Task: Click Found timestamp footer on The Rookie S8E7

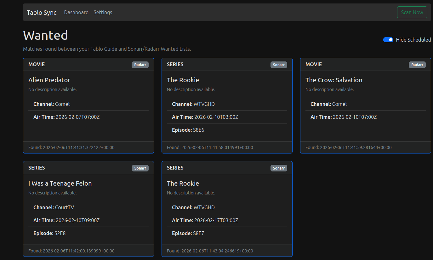Action: (x=210, y=251)
